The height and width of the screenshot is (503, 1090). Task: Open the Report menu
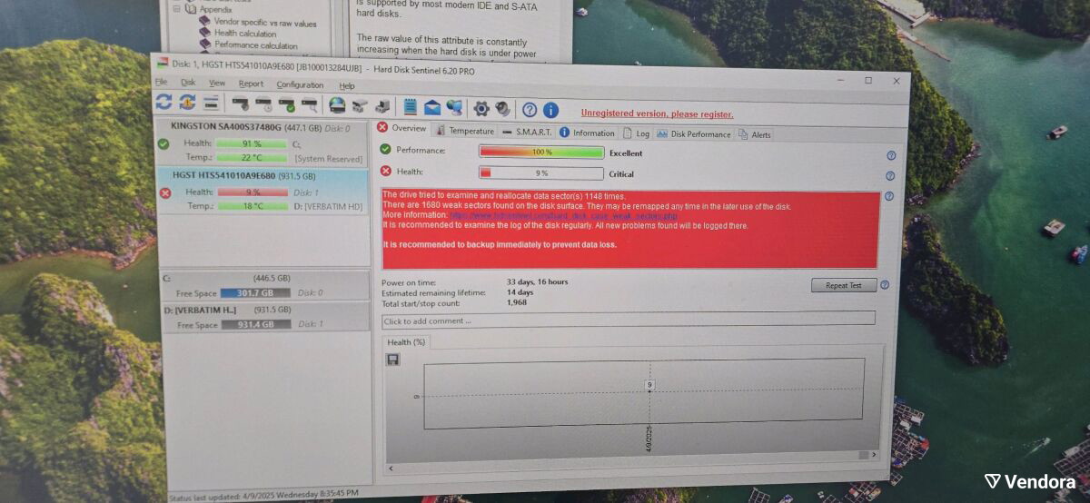tap(251, 84)
